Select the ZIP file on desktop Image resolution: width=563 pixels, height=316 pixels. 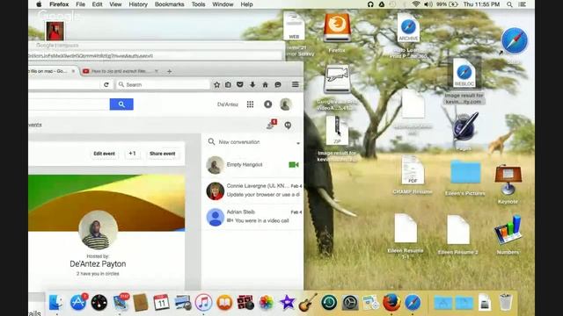[337, 131]
